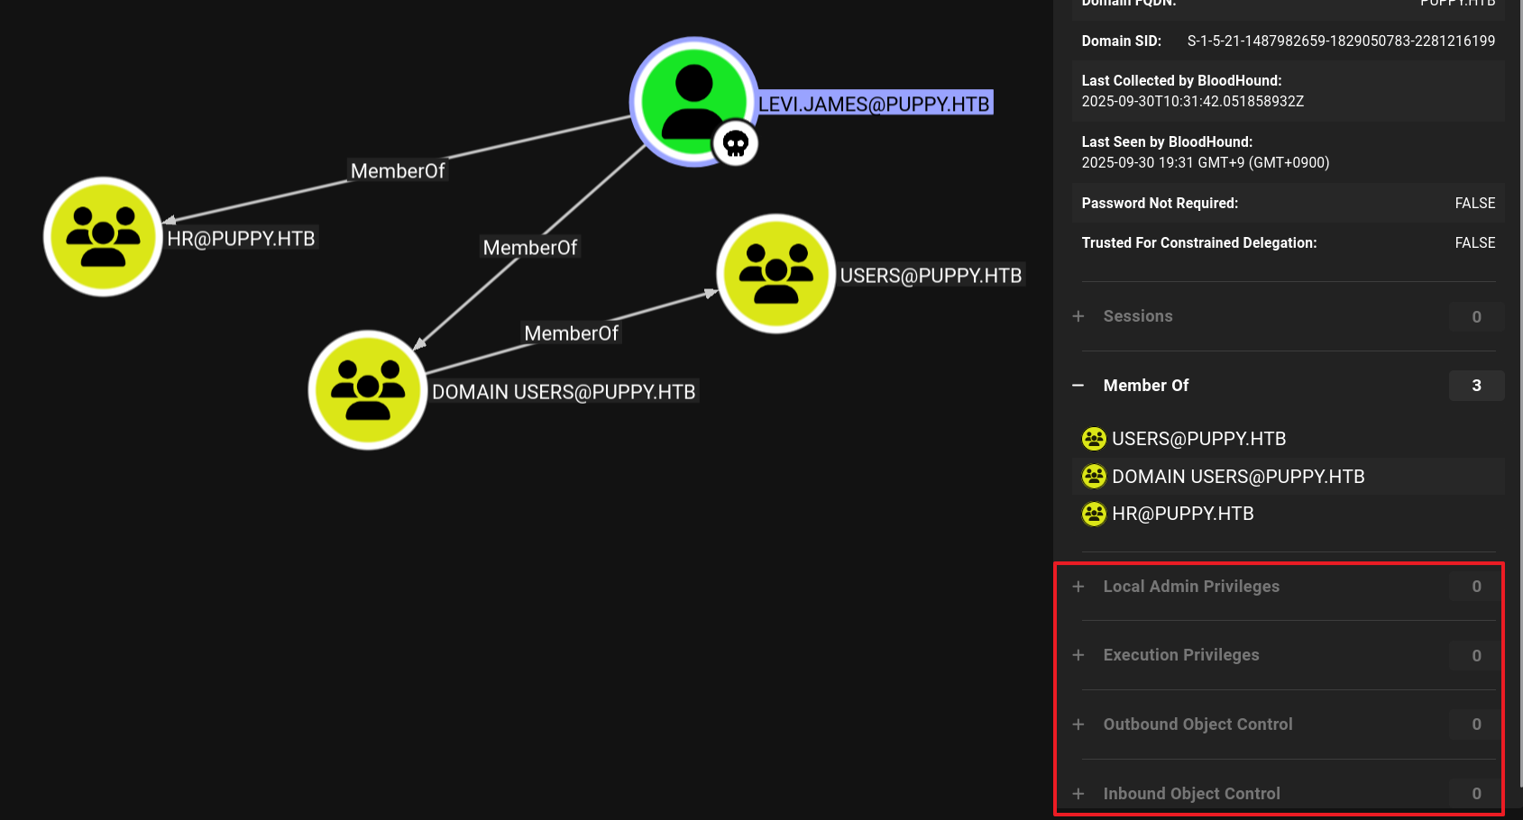
Task: Click group icon beside USERS@PUPPY.HTB in list
Action: (1094, 439)
